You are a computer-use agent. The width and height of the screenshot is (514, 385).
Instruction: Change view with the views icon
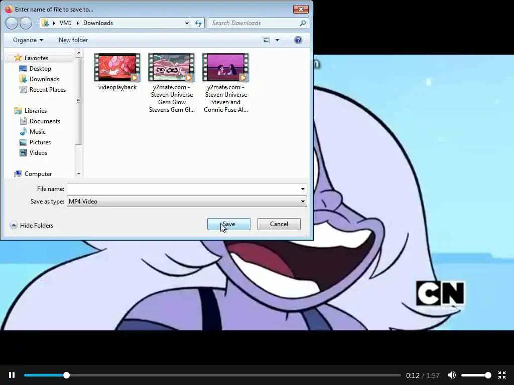tap(267, 40)
